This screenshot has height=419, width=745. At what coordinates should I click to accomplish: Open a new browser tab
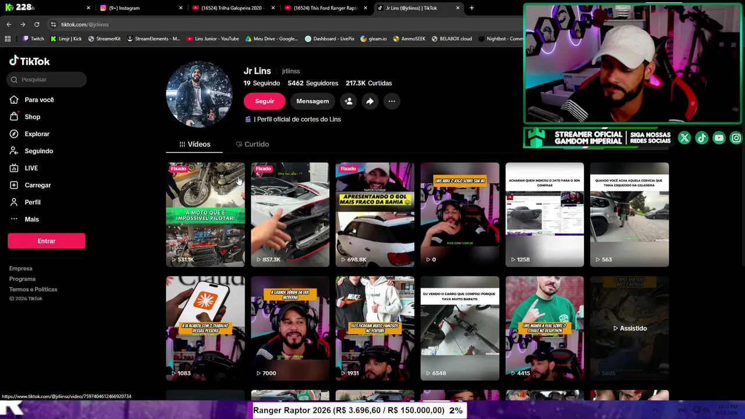pos(471,8)
